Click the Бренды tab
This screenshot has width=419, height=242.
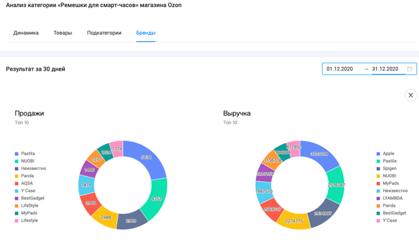pos(146,33)
